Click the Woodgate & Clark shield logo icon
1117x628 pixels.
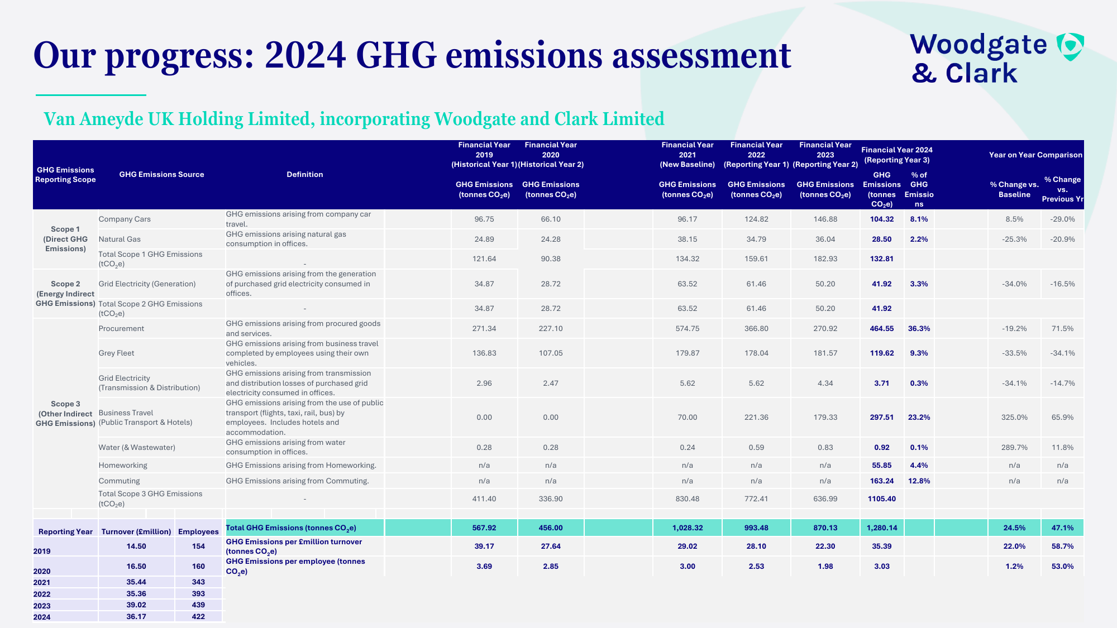click(1070, 47)
